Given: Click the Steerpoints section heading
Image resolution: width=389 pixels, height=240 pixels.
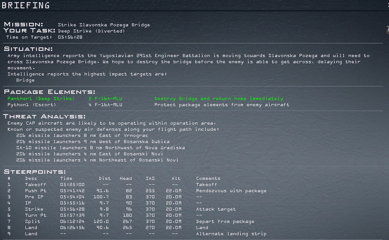Looking at the screenshot, I should pyautogui.click(x=35, y=172).
